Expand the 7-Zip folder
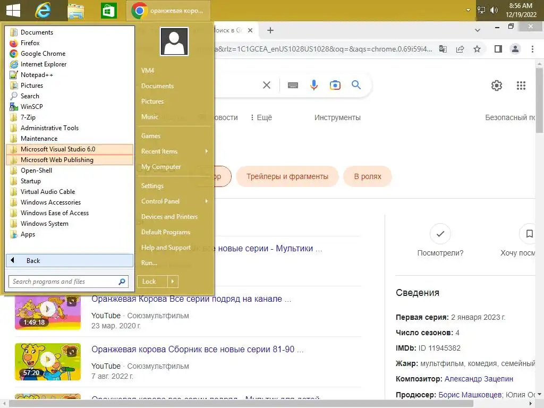Viewport: 544px width, 408px height. [70, 117]
